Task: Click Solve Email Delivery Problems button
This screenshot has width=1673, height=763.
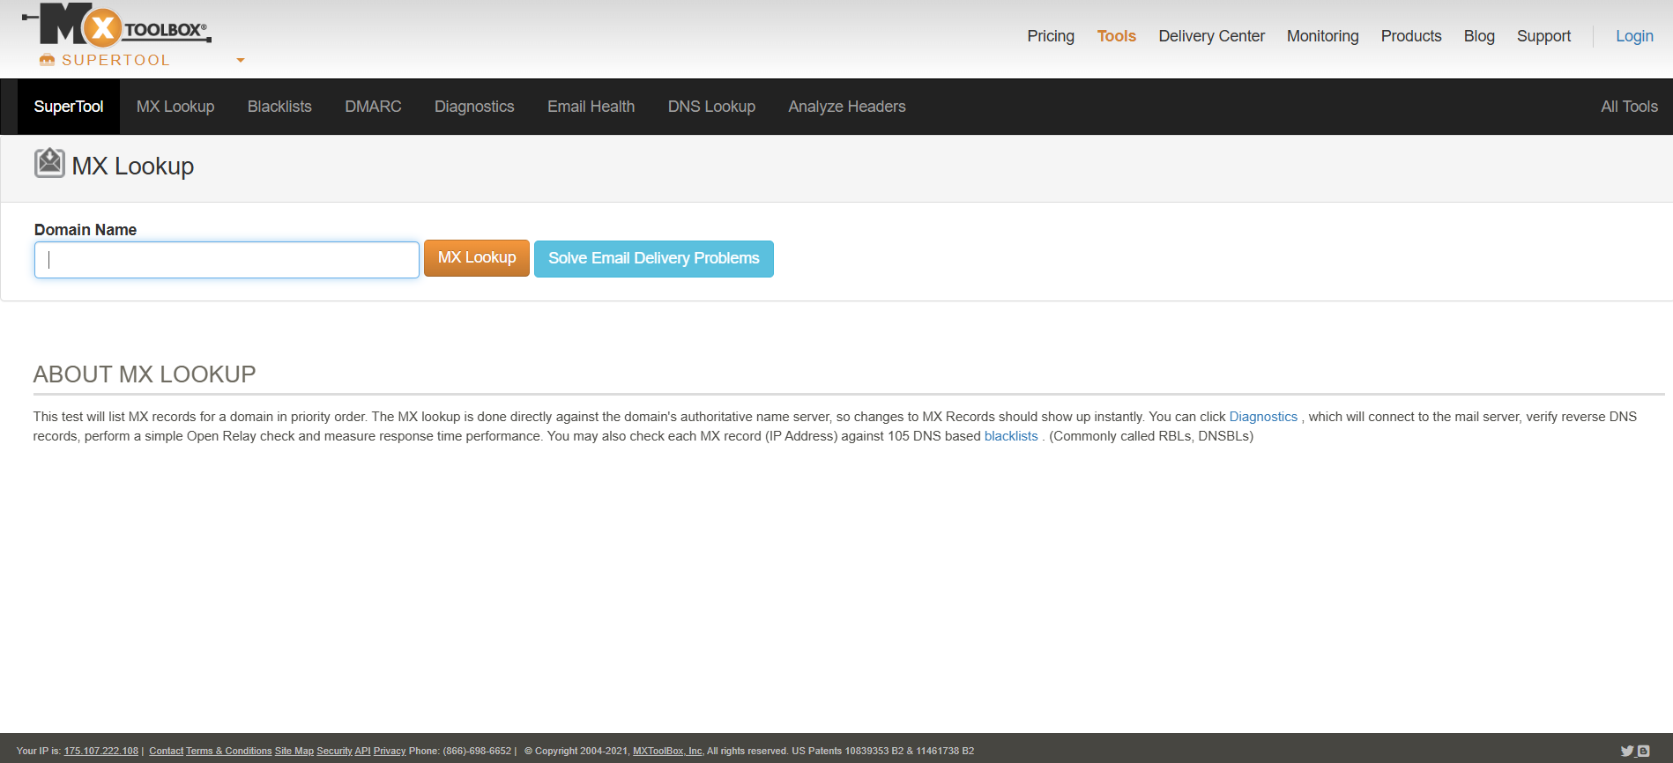Action: coord(653,258)
